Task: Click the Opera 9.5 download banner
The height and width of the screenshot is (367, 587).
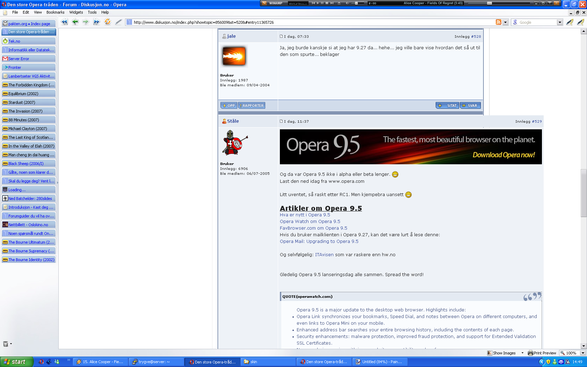Action: pyautogui.click(x=411, y=147)
